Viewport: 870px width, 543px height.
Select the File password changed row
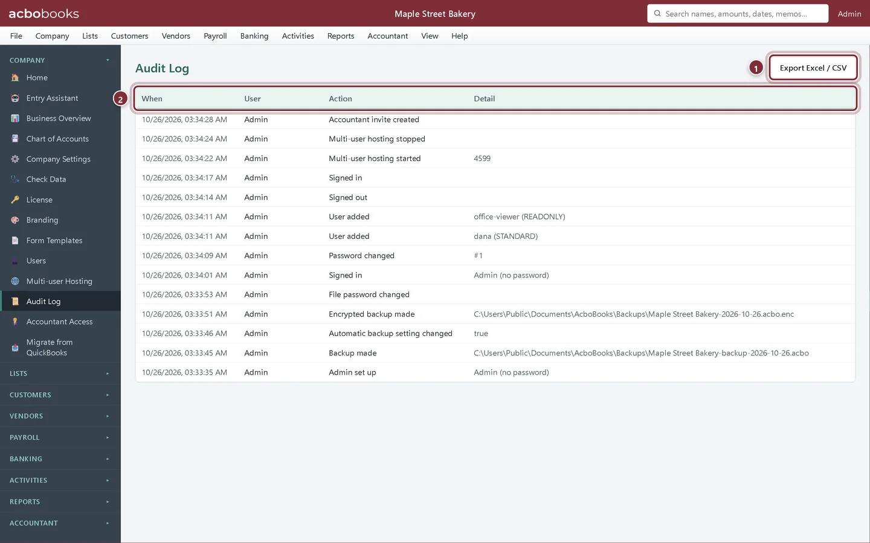point(495,294)
